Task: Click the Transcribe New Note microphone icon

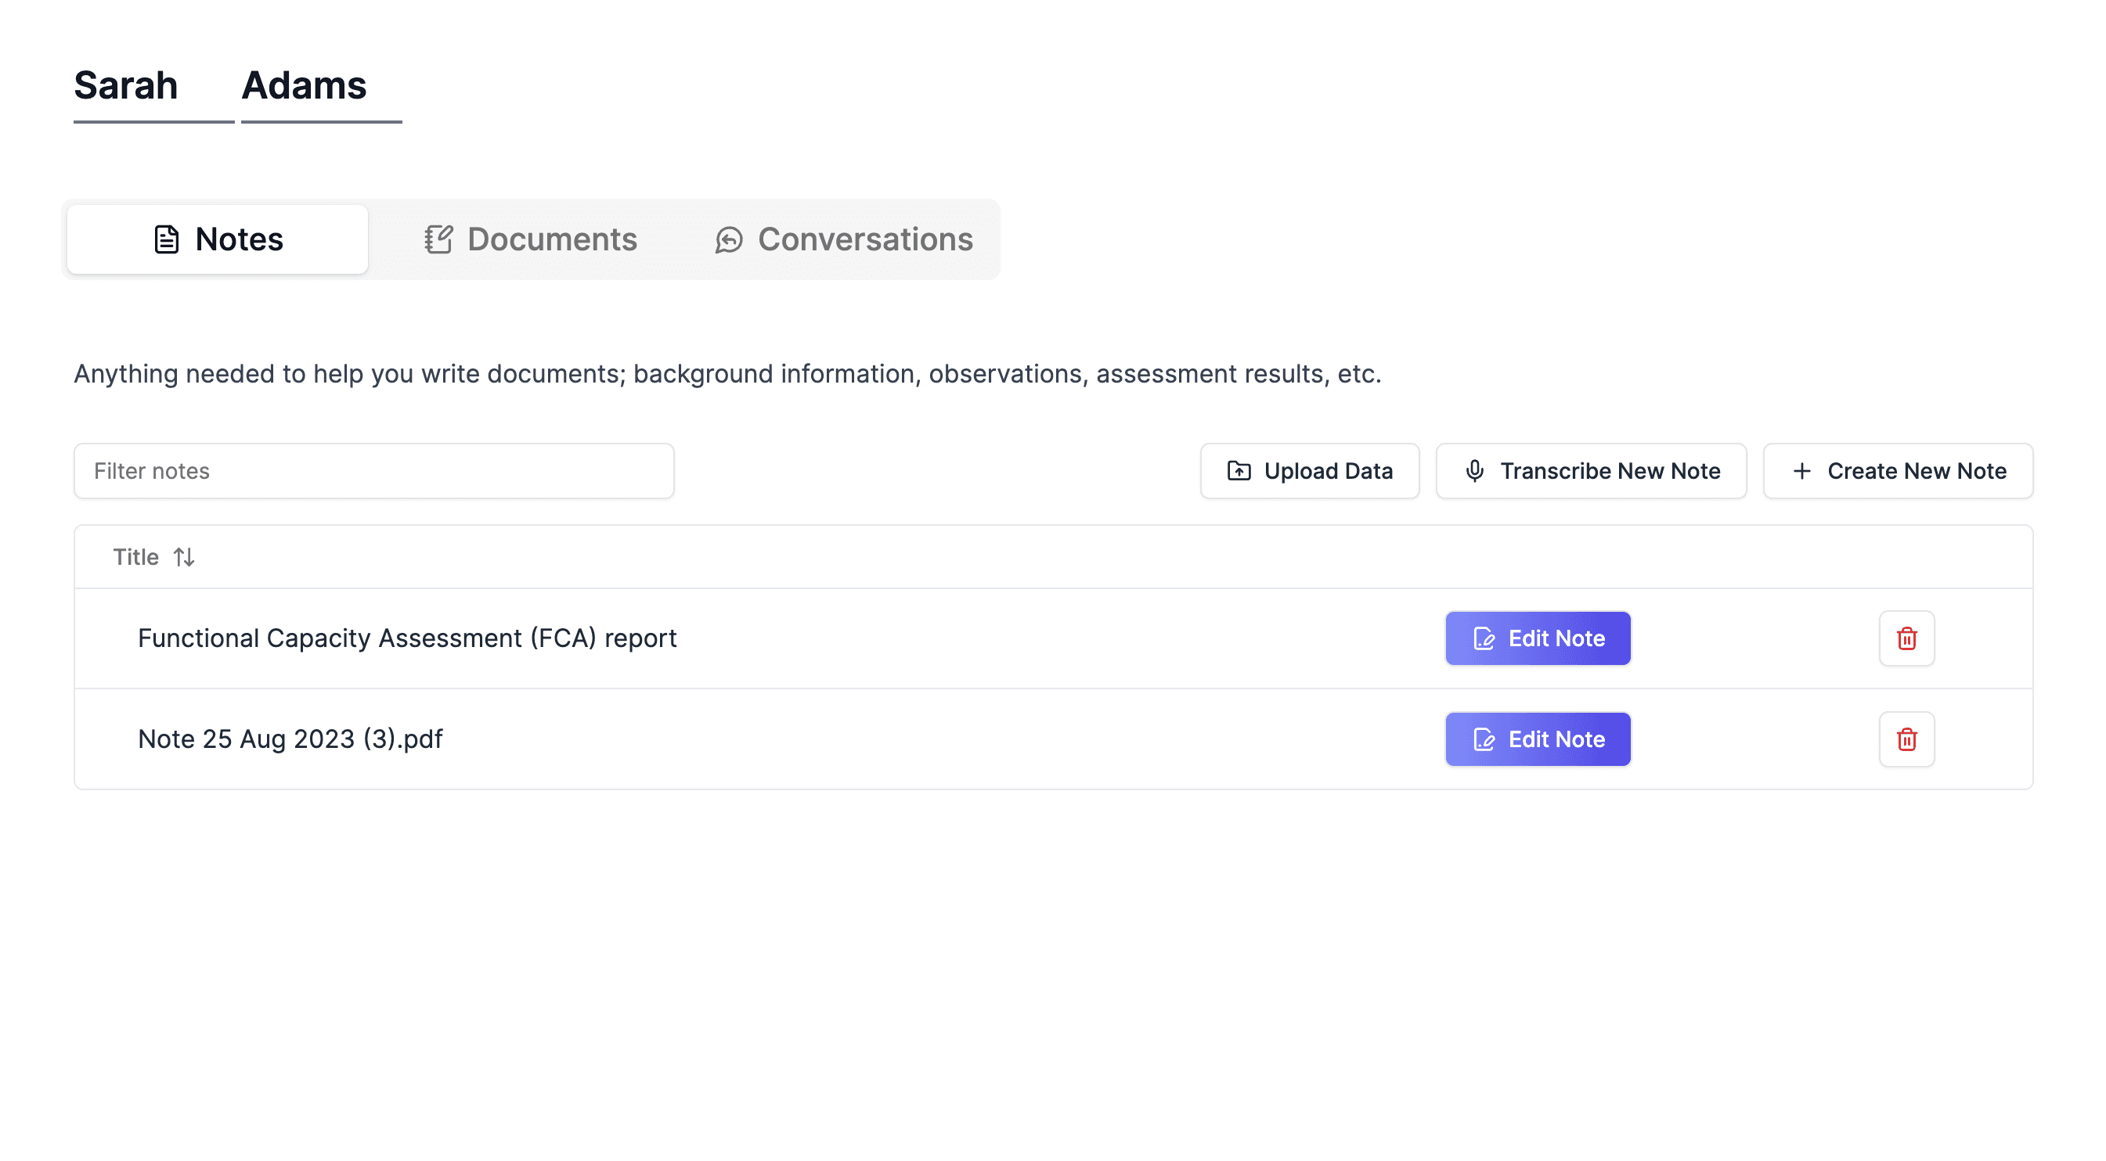Action: 1475,470
